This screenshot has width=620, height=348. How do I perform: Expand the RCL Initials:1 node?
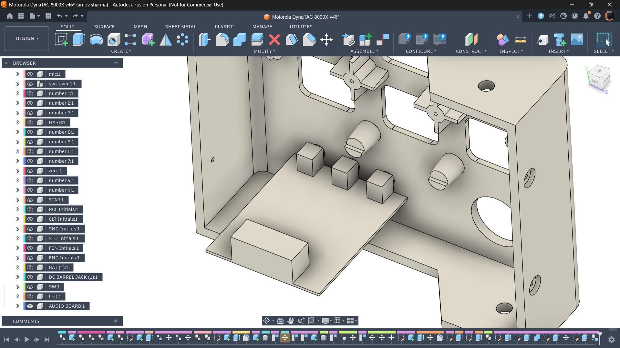point(18,209)
